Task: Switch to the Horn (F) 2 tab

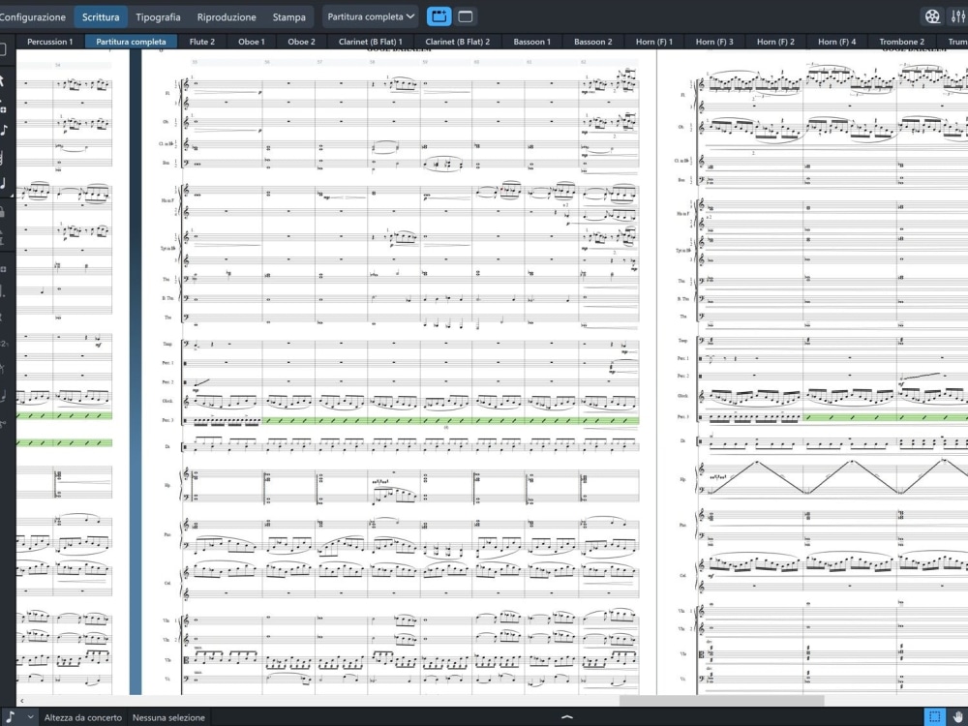Action: click(x=775, y=42)
